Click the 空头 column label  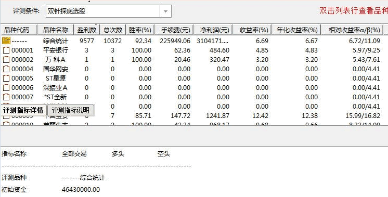pyautogui.click(x=163, y=154)
